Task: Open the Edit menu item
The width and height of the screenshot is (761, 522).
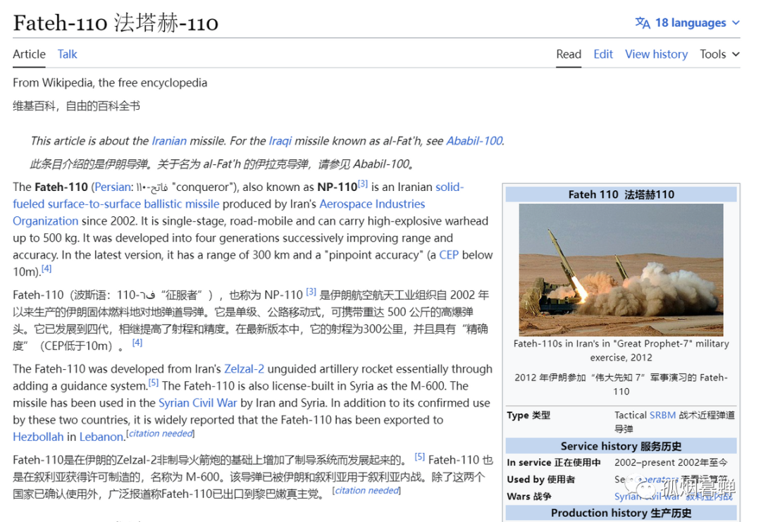Action: (603, 54)
